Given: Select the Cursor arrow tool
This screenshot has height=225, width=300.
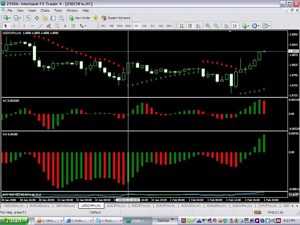Looking at the screenshot, I should point(6,26).
